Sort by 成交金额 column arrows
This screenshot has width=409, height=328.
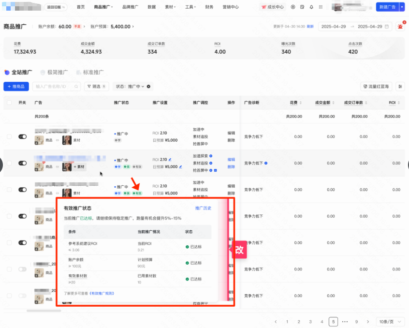pyautogui.click(x=333, y=103)
